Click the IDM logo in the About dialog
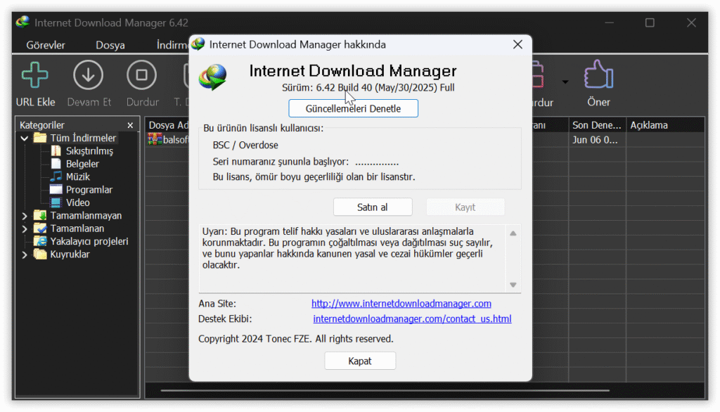This screenshot has height=412, width=720. point(212,77)
